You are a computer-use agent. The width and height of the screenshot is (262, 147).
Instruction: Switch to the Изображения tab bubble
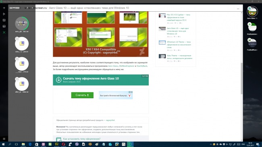click(x=252, y=27)
